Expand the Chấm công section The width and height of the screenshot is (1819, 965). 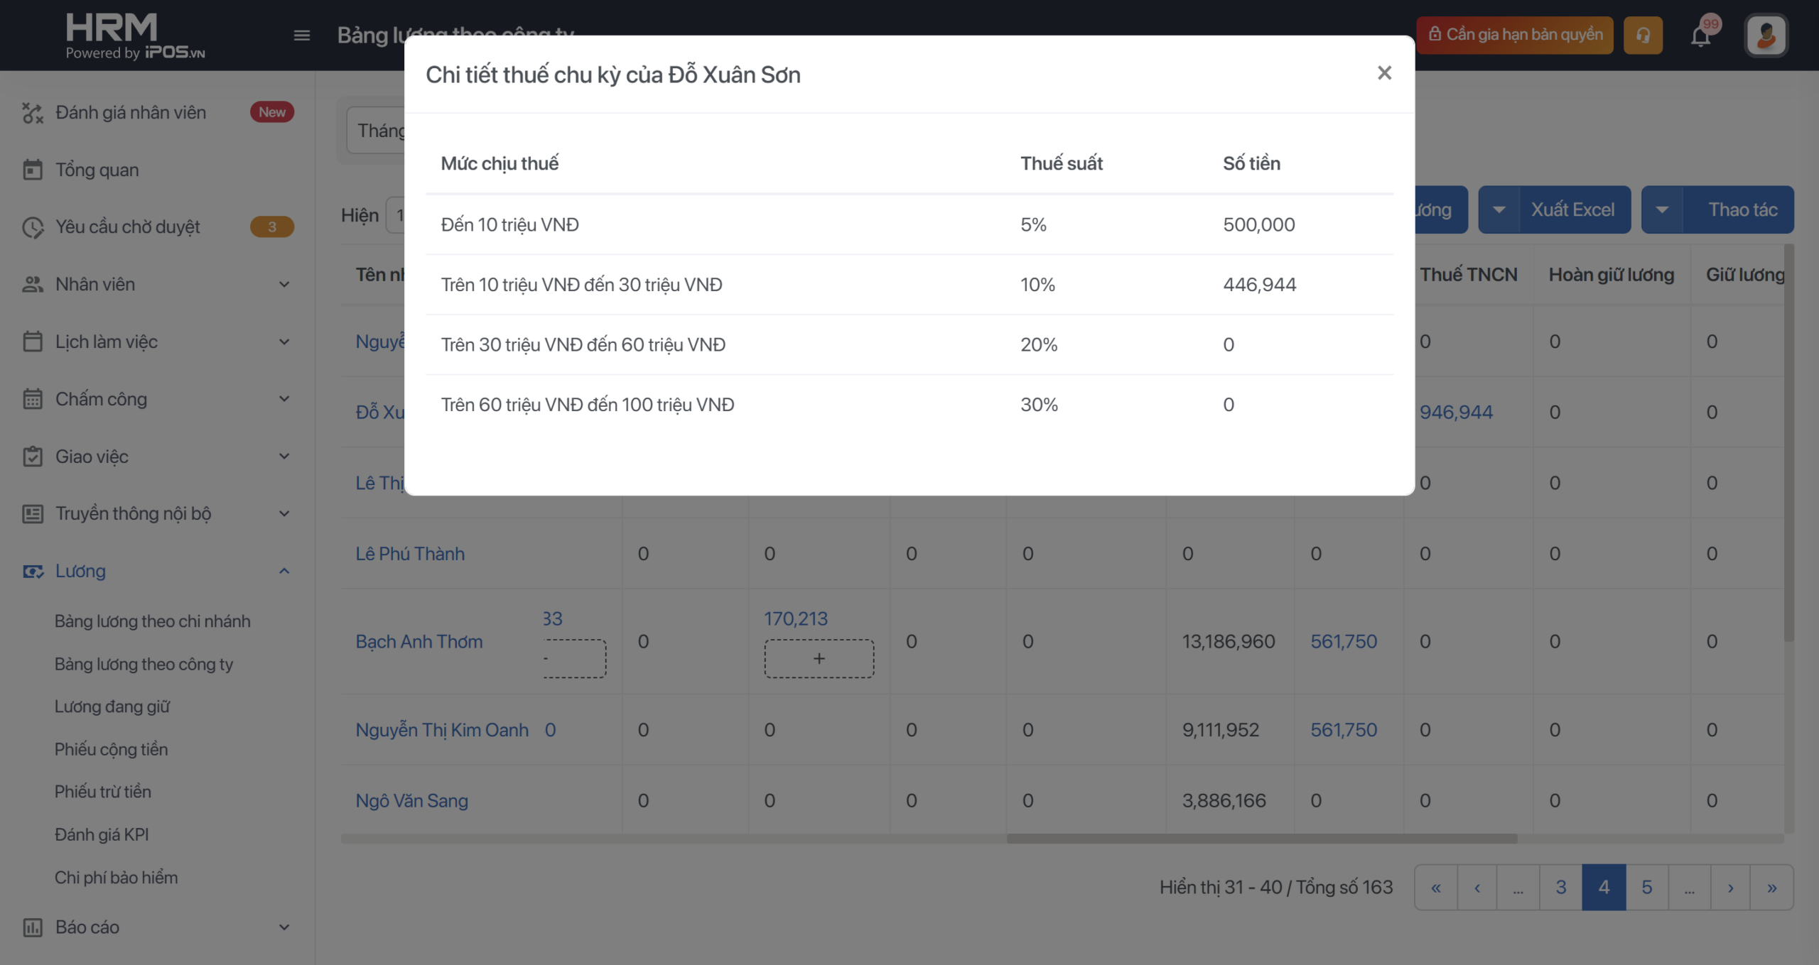pos(284,399)
